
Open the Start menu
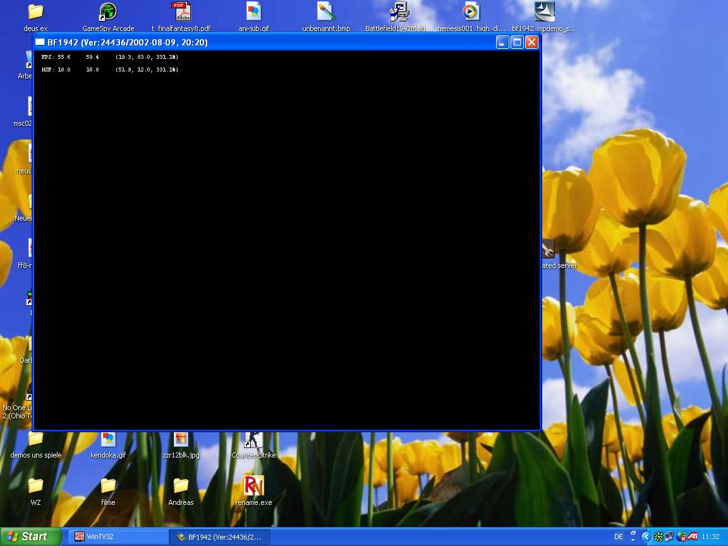(30, 537)
